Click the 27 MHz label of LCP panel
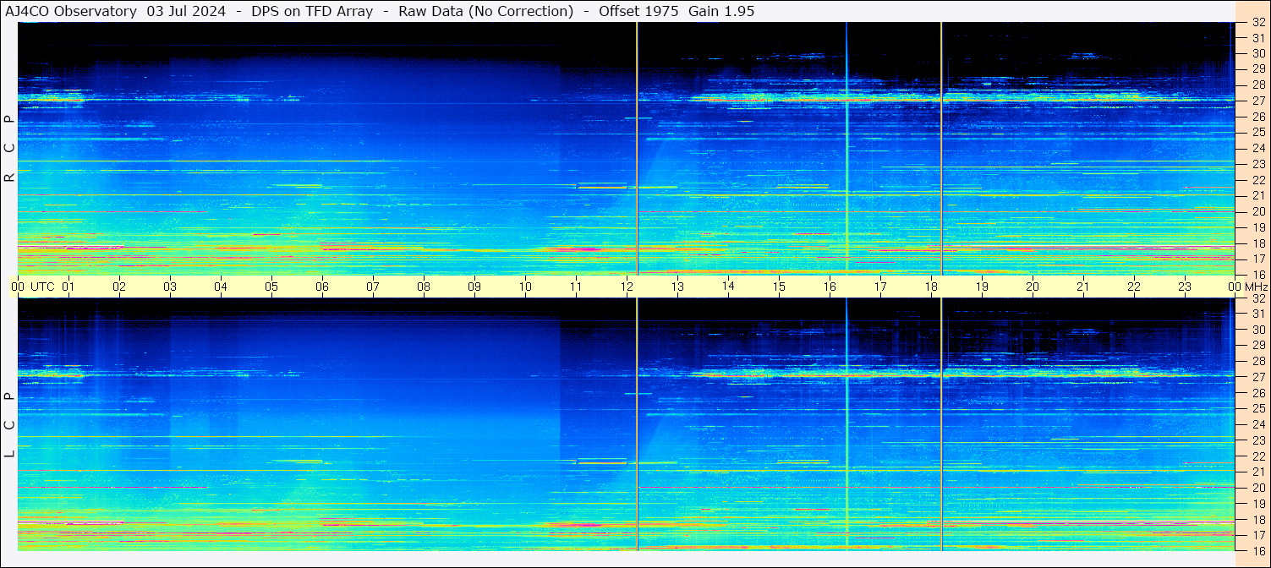This screenshot has width=1271, height=568. pos(1257,377)
